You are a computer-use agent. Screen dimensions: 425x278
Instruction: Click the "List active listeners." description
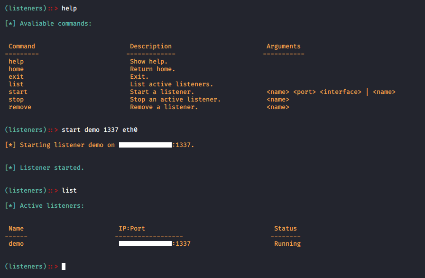(x=171, y=84)
